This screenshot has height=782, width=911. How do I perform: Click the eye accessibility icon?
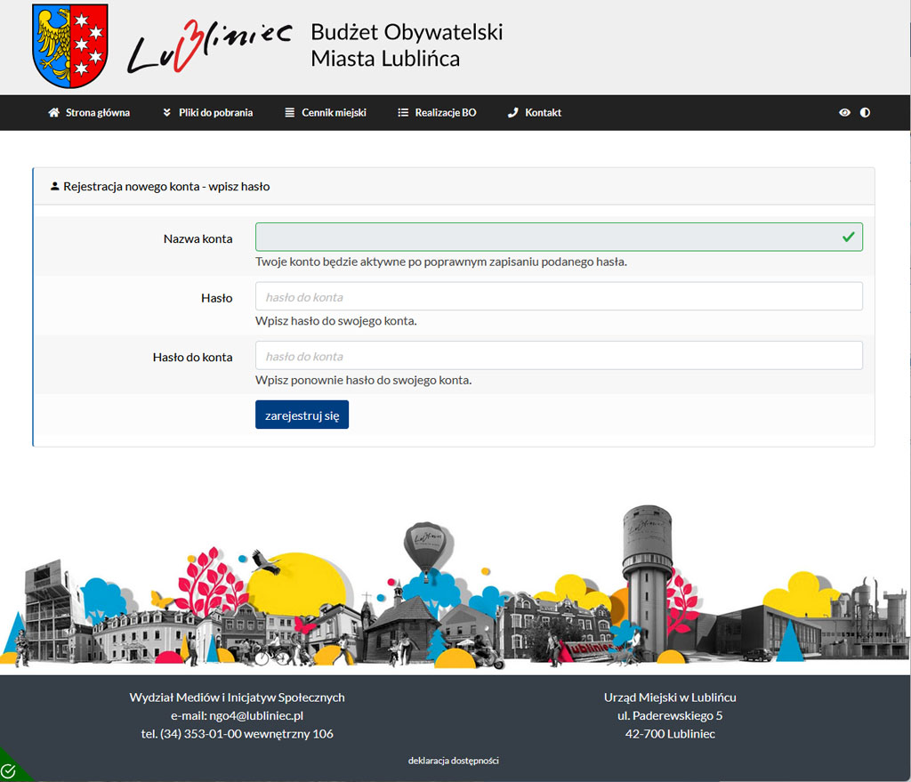[x=844, y=113]
